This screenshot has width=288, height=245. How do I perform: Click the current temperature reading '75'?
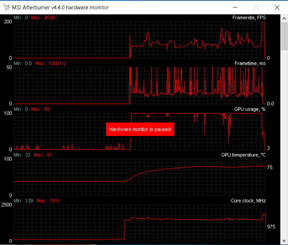click(x=270, y=167)
